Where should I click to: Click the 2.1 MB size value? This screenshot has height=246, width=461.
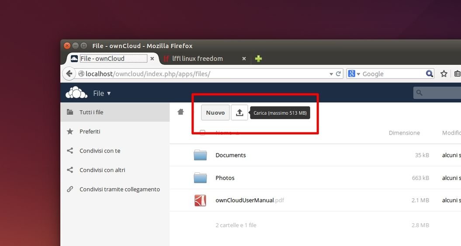(x=420, y=201)
